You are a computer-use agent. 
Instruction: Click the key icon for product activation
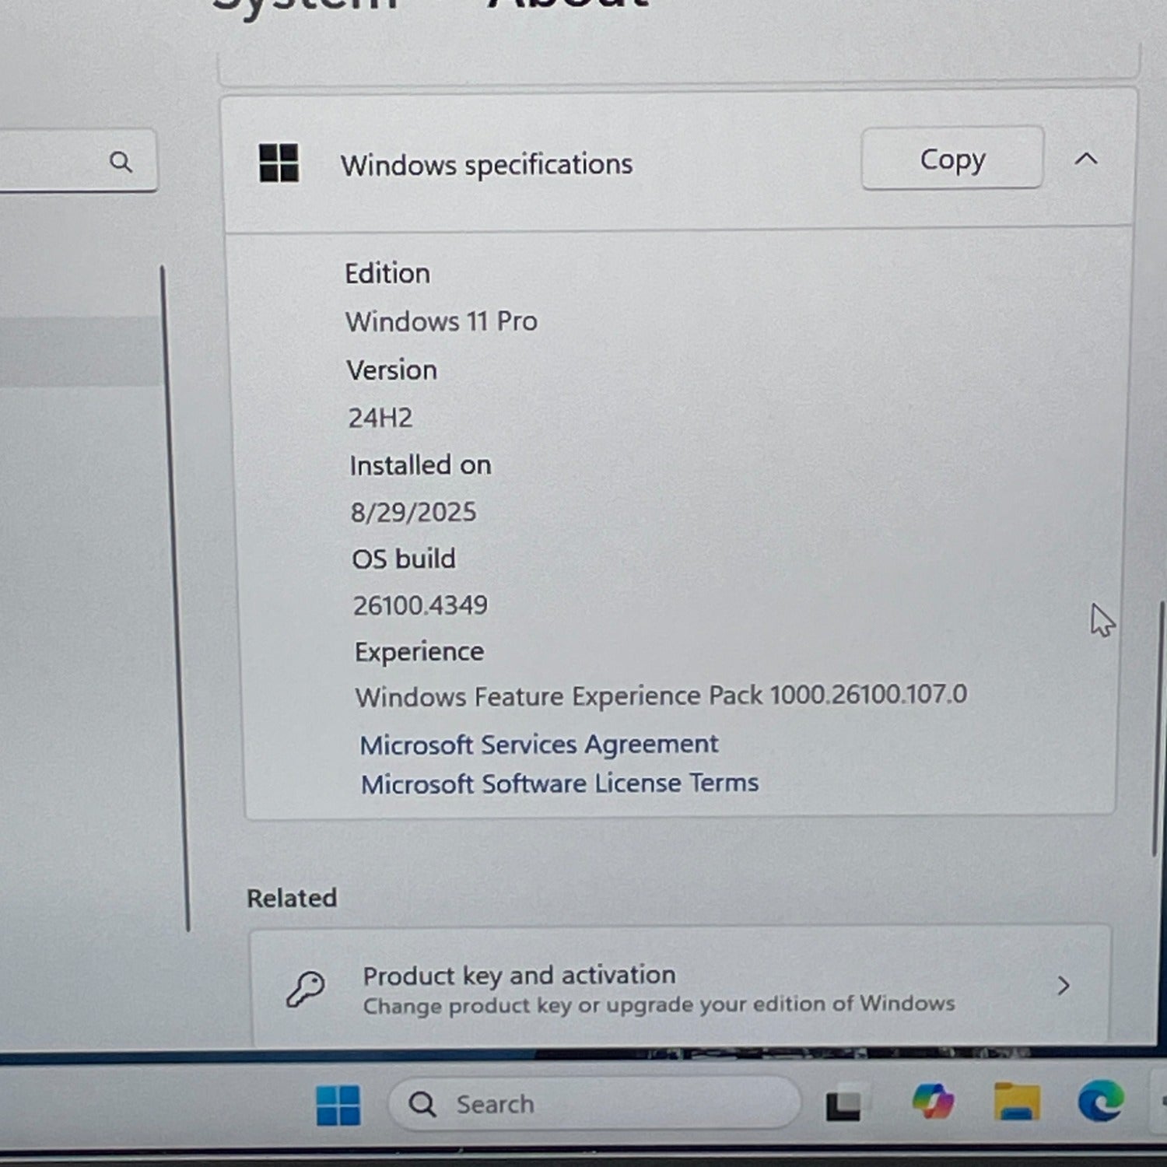305,990
